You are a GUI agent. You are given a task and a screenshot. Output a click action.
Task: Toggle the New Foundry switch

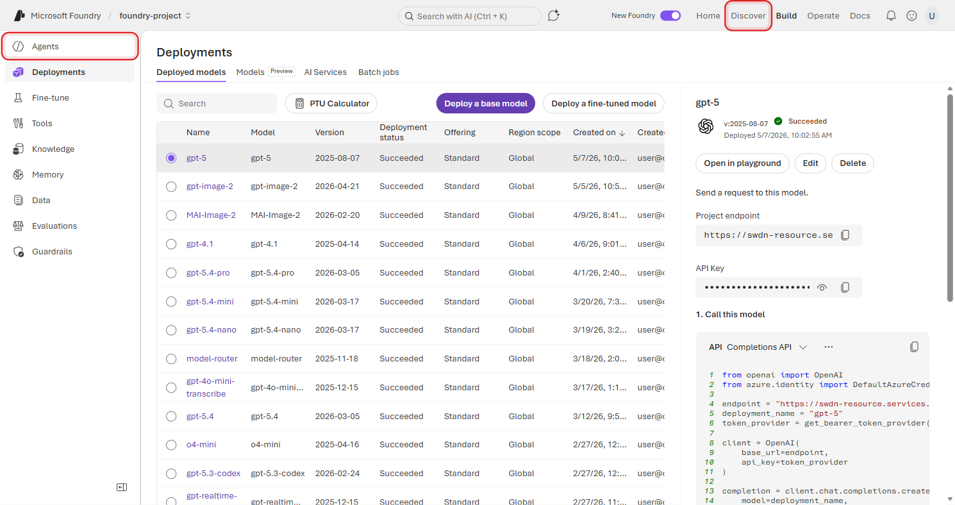pos(670,15)
